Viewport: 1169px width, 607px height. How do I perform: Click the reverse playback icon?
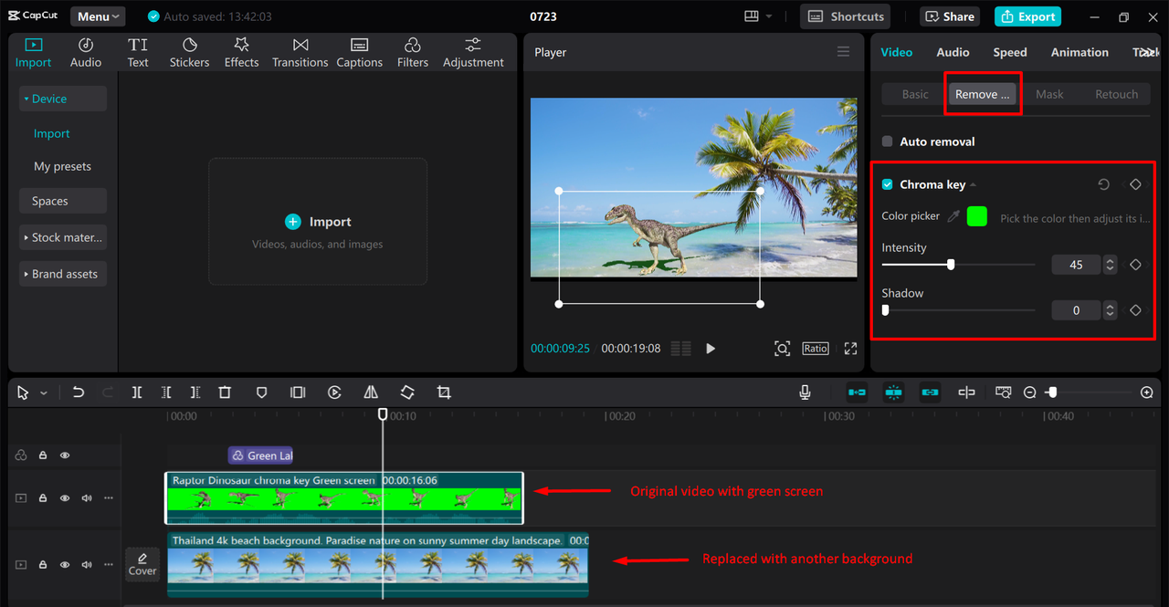334,392
